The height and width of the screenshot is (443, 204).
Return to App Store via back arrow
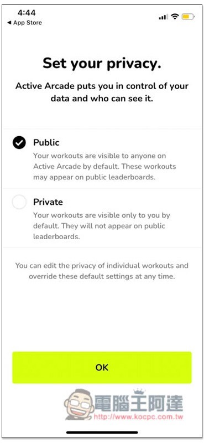(24, 23)
